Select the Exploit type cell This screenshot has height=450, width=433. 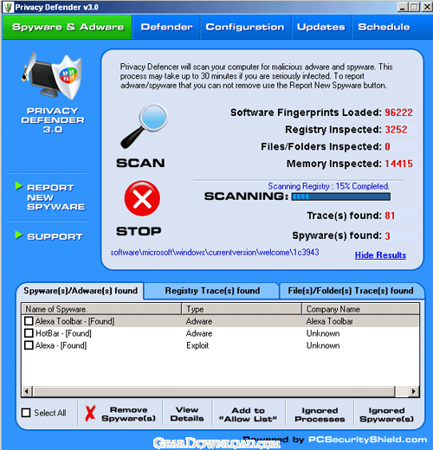pyautogui.click(x=197, y=345)
